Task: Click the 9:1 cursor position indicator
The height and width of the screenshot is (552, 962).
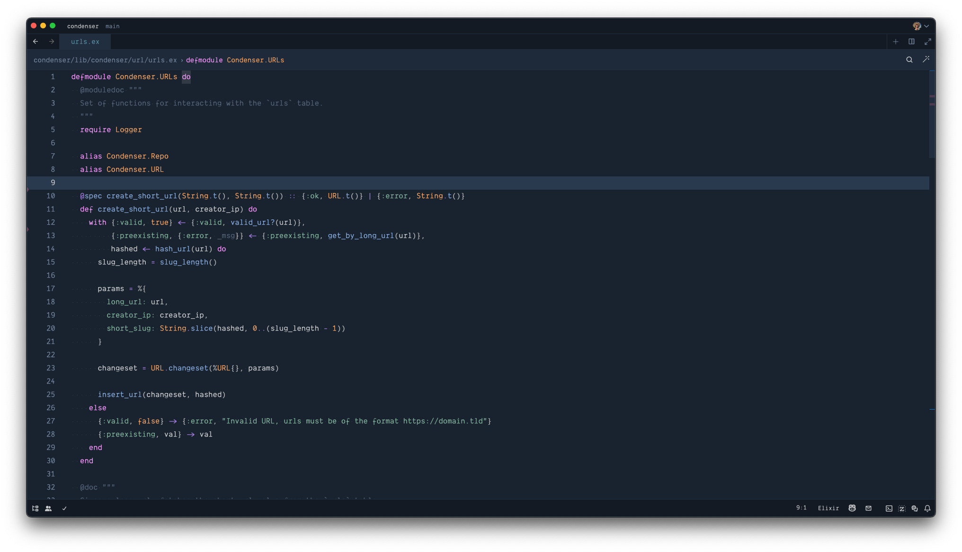Action: pos(801,508)
